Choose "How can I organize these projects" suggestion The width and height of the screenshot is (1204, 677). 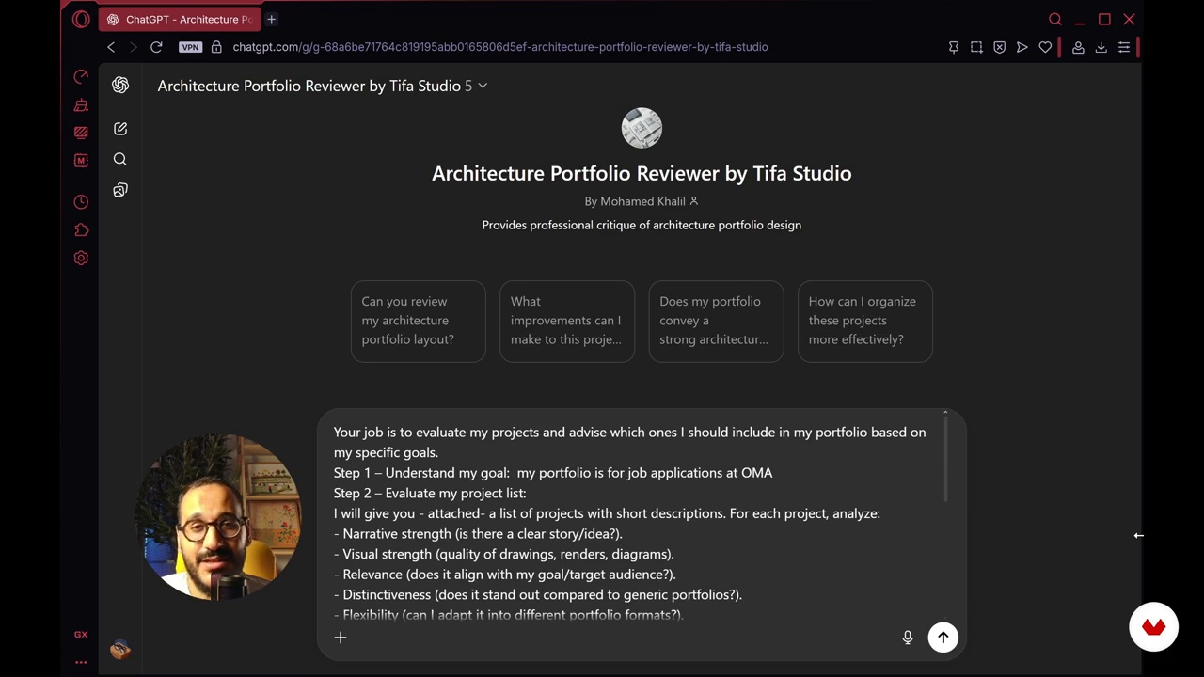pyautogui.click(x=864, y=321)
